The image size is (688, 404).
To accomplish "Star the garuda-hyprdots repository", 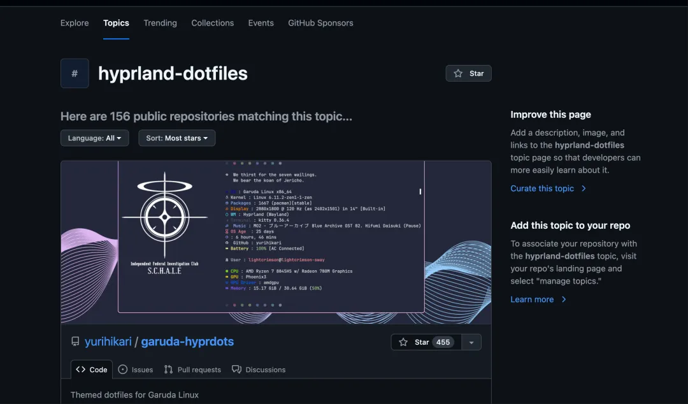I will (426, 342).
